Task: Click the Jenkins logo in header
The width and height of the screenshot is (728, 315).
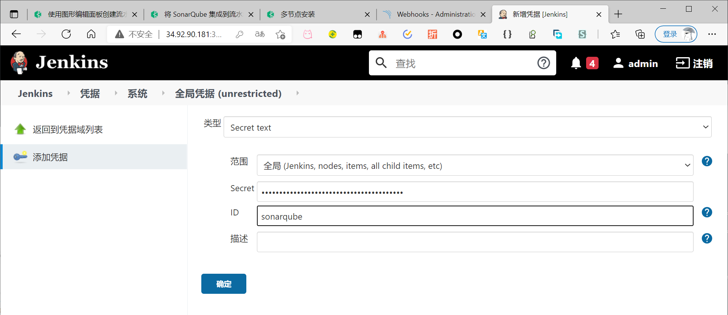Action: 59,62
